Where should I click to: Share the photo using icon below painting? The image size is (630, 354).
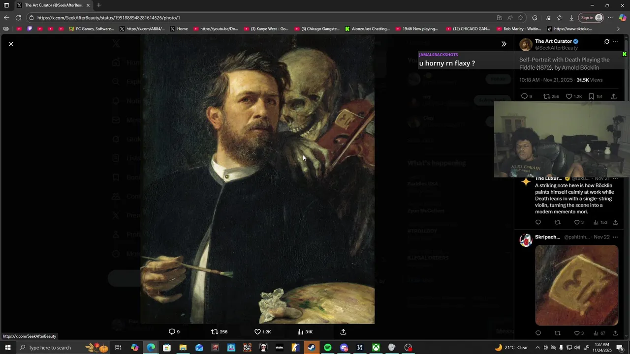pyautogui.click(x=344, y=332)
